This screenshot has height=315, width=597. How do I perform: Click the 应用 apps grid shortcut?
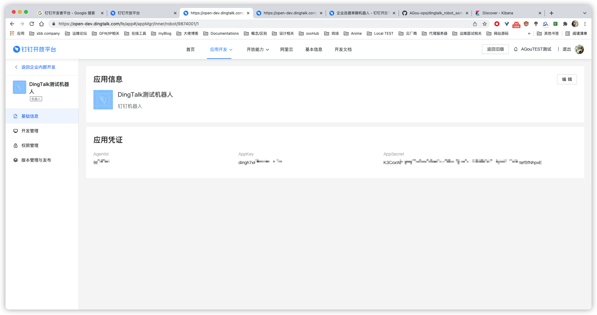[x=17, y=34]
